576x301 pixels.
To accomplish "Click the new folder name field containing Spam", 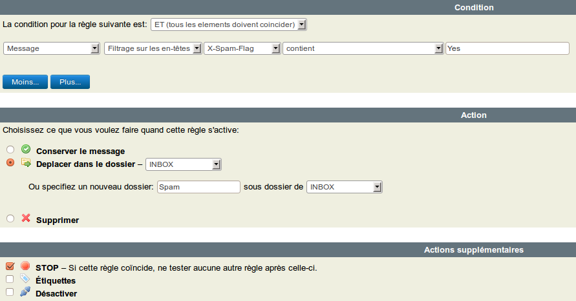I will [198, 187].
